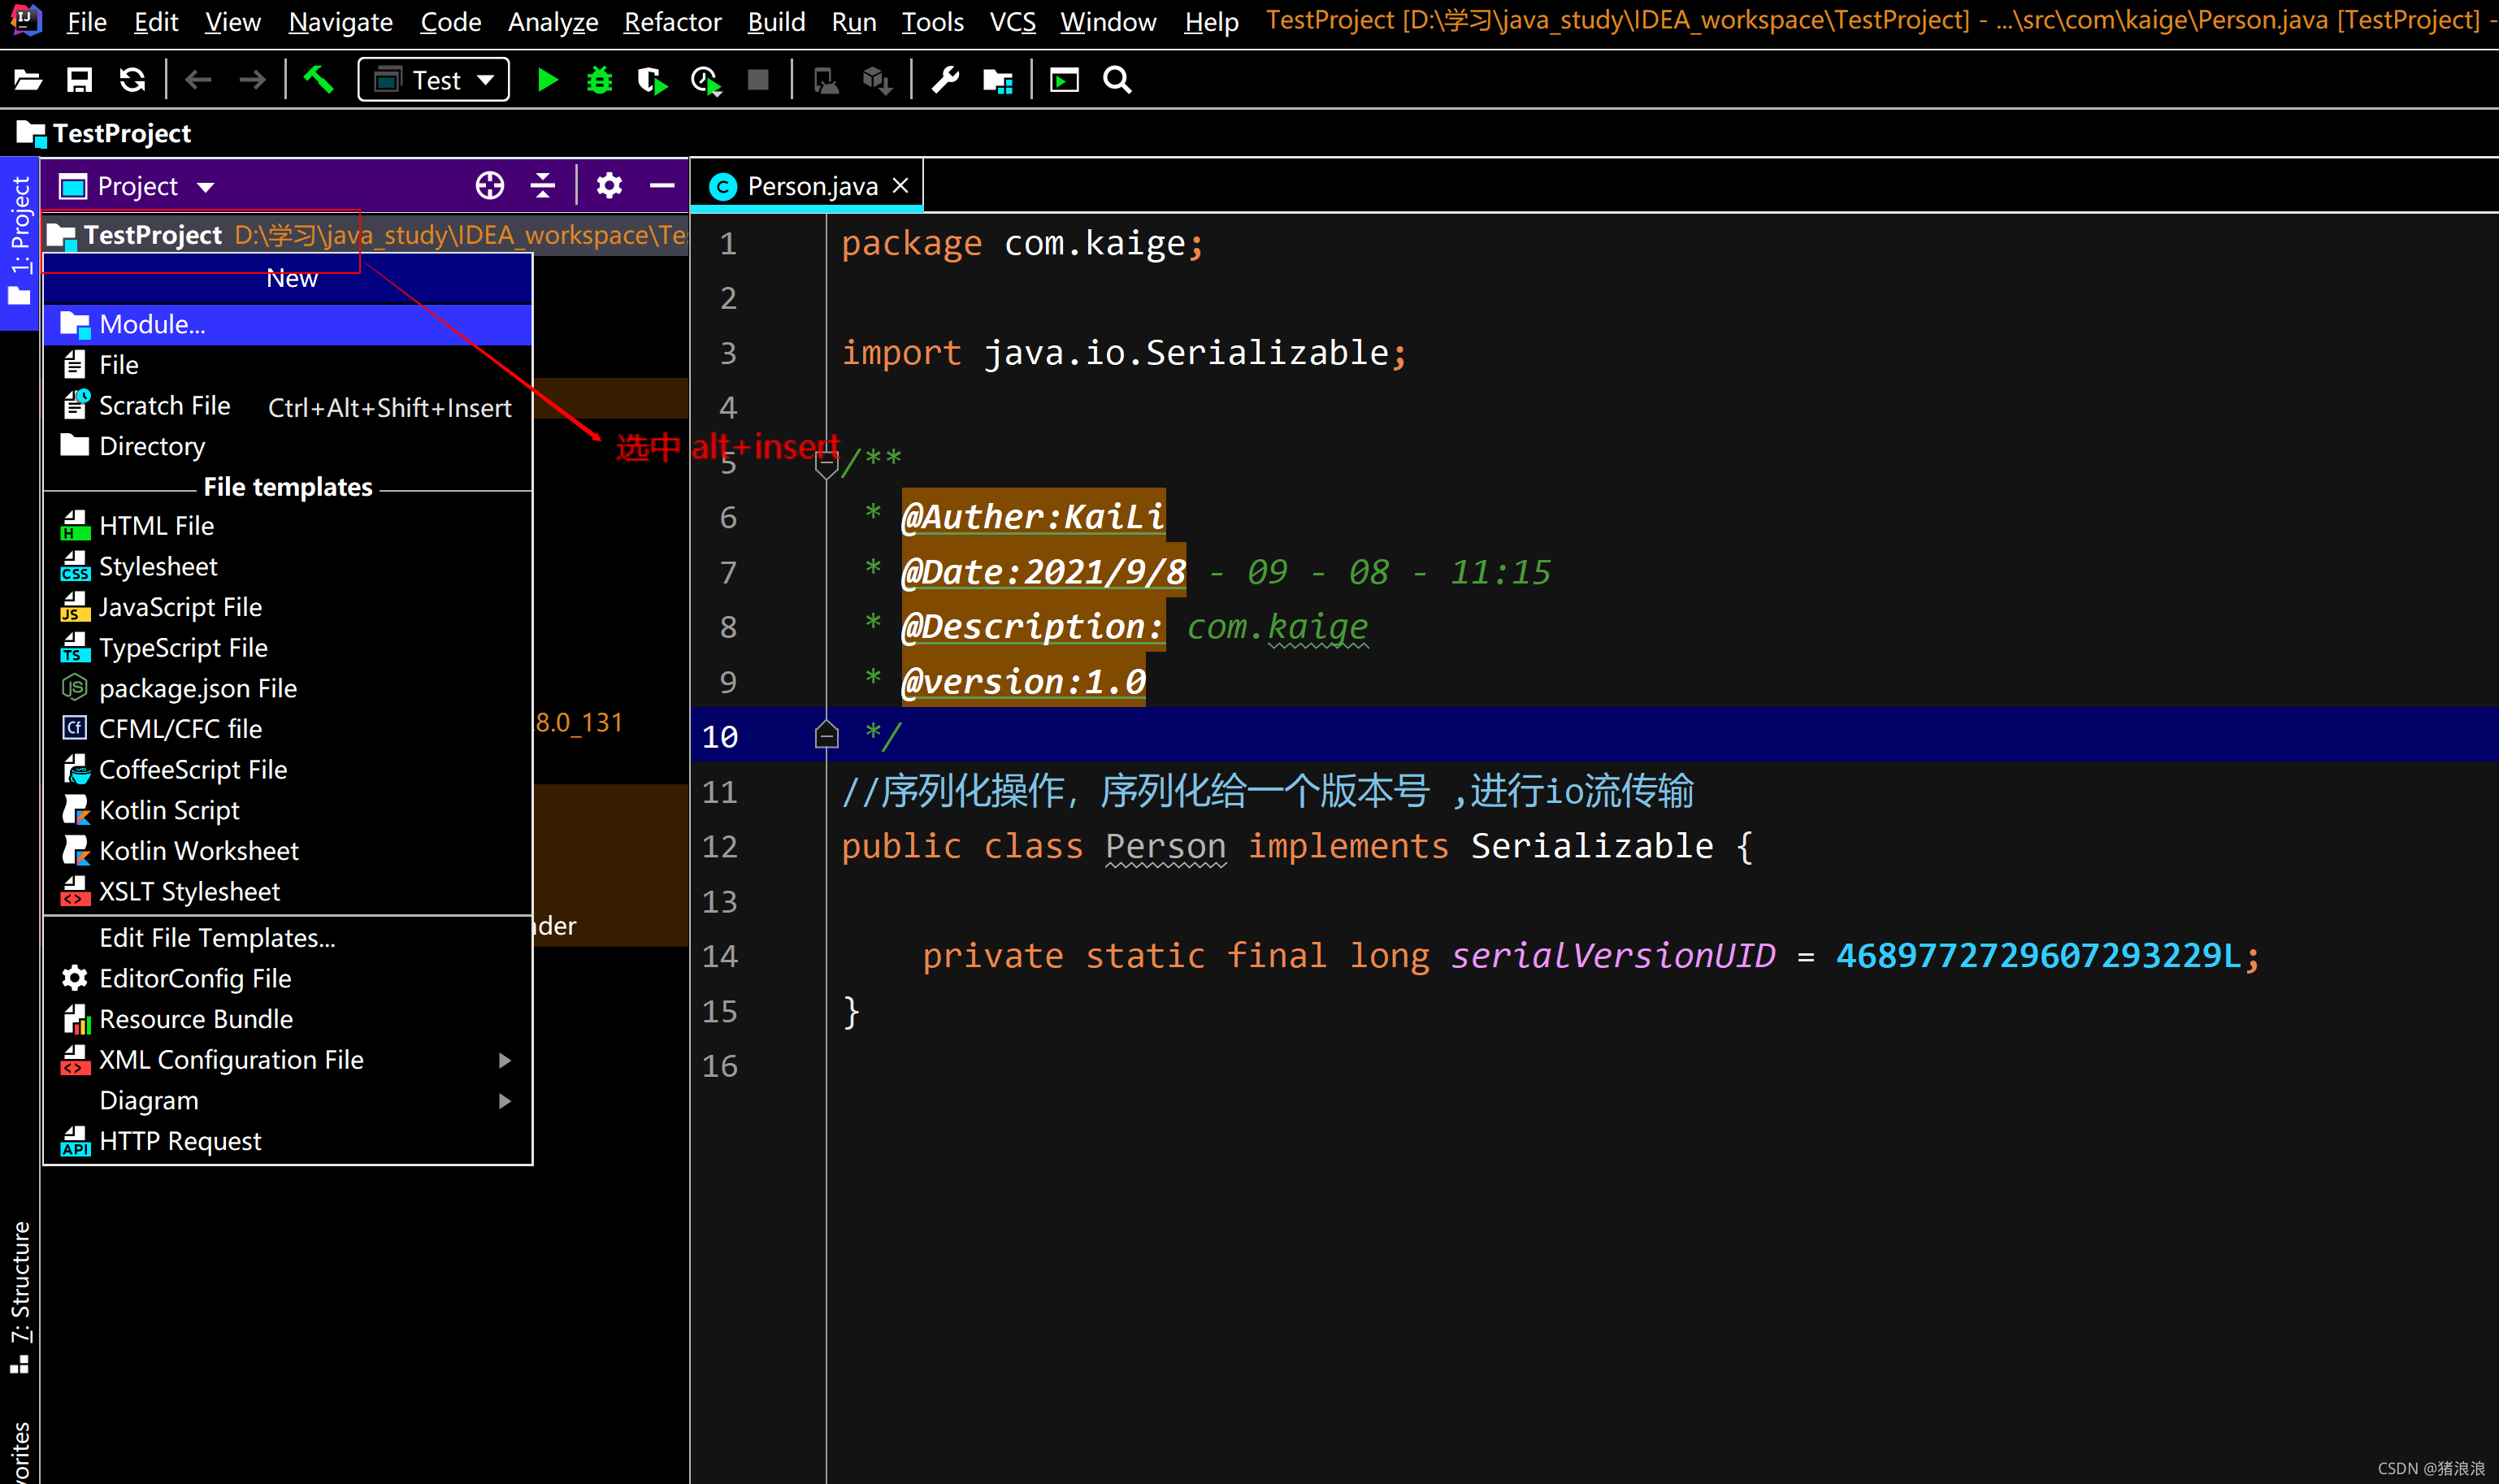The height and width of the screenshot is (1484, 2499).
Task: Open Edit File Templates...
Action: (288, 938)
